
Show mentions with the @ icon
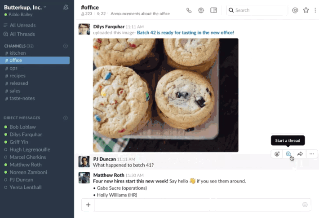click(x=295, y=10)
